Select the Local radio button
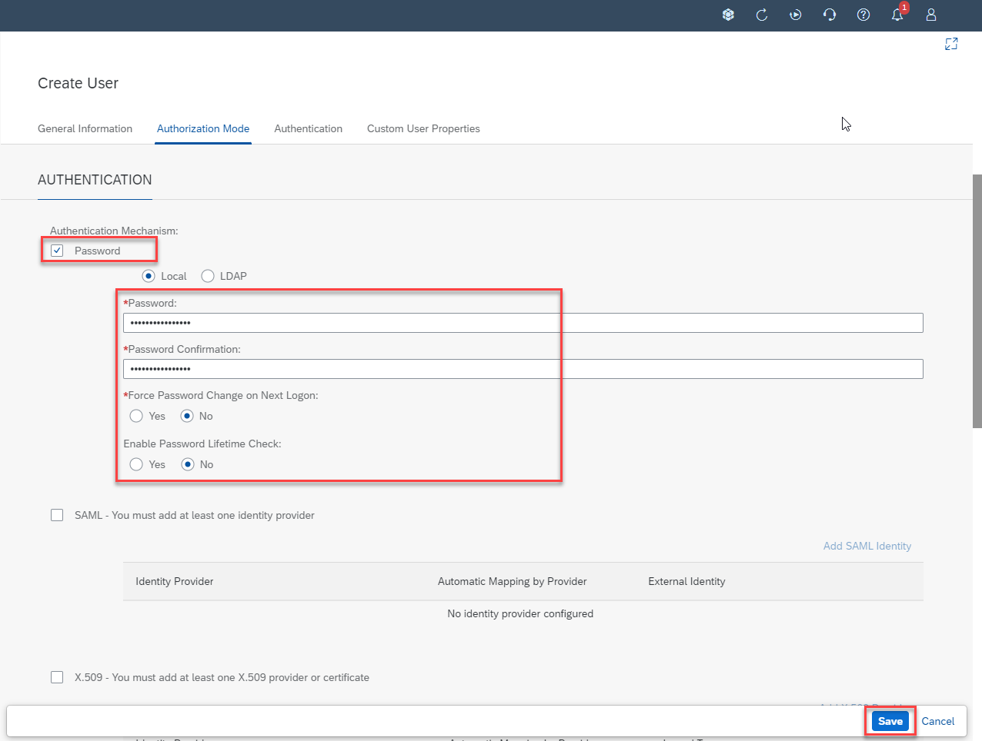Viewport: 982px width, 741px height. coord(149,276)
